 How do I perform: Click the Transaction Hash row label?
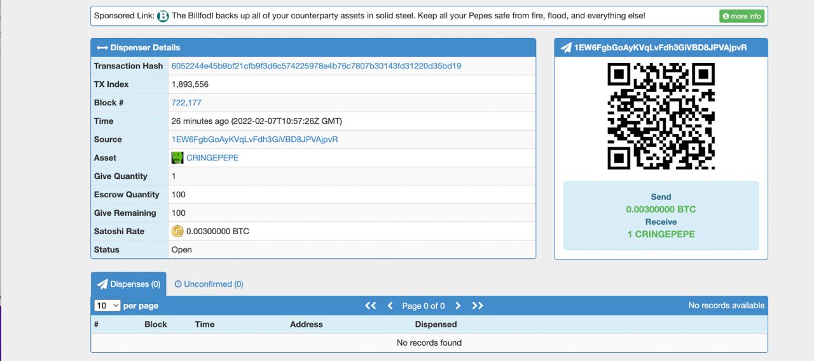click(128, 66)
